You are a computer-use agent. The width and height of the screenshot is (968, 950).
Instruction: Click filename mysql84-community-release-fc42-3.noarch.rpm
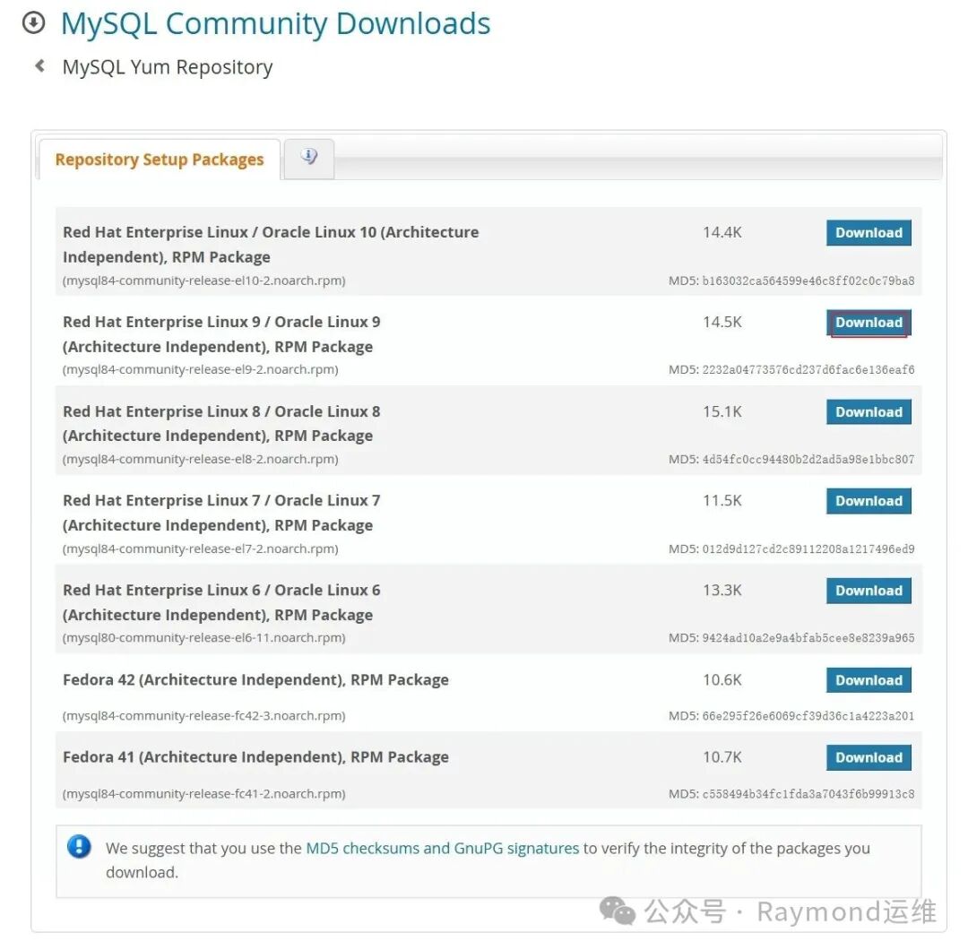tap(203, 716)
